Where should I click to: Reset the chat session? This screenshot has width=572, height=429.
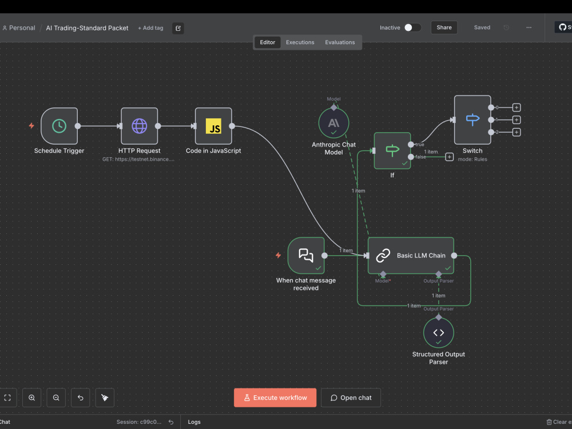coord(171,422)
